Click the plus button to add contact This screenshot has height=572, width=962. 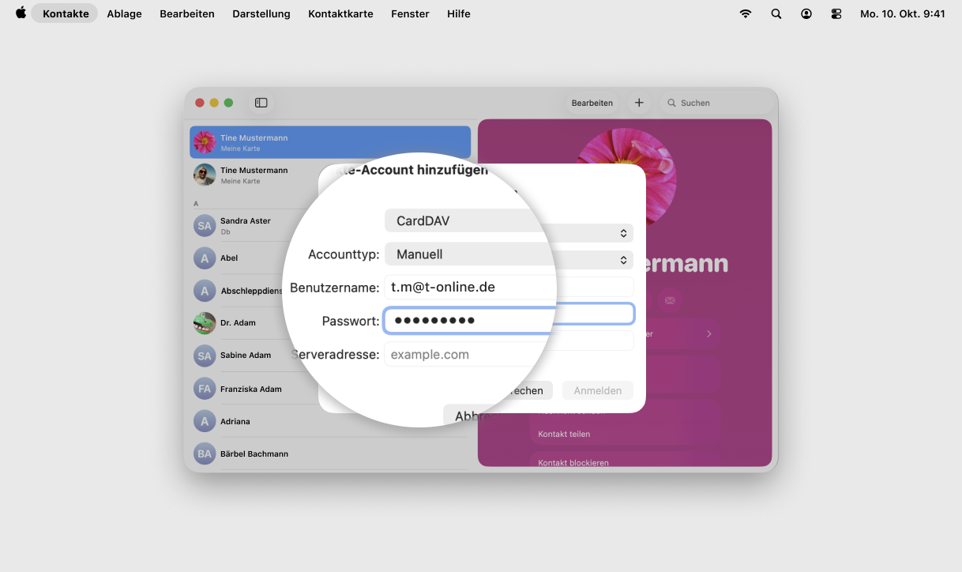tap(639, 103)
